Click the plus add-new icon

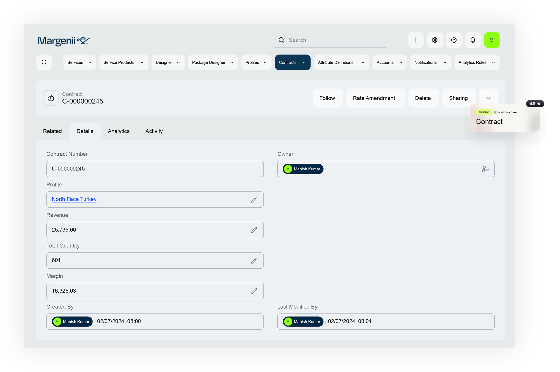pos(416,40)
